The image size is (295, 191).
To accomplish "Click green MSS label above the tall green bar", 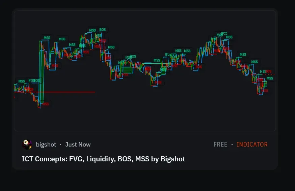I will pyautogui.click(x=47, y=38).
